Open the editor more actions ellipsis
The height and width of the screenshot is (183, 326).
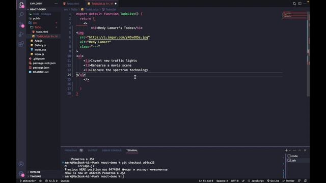305,4
